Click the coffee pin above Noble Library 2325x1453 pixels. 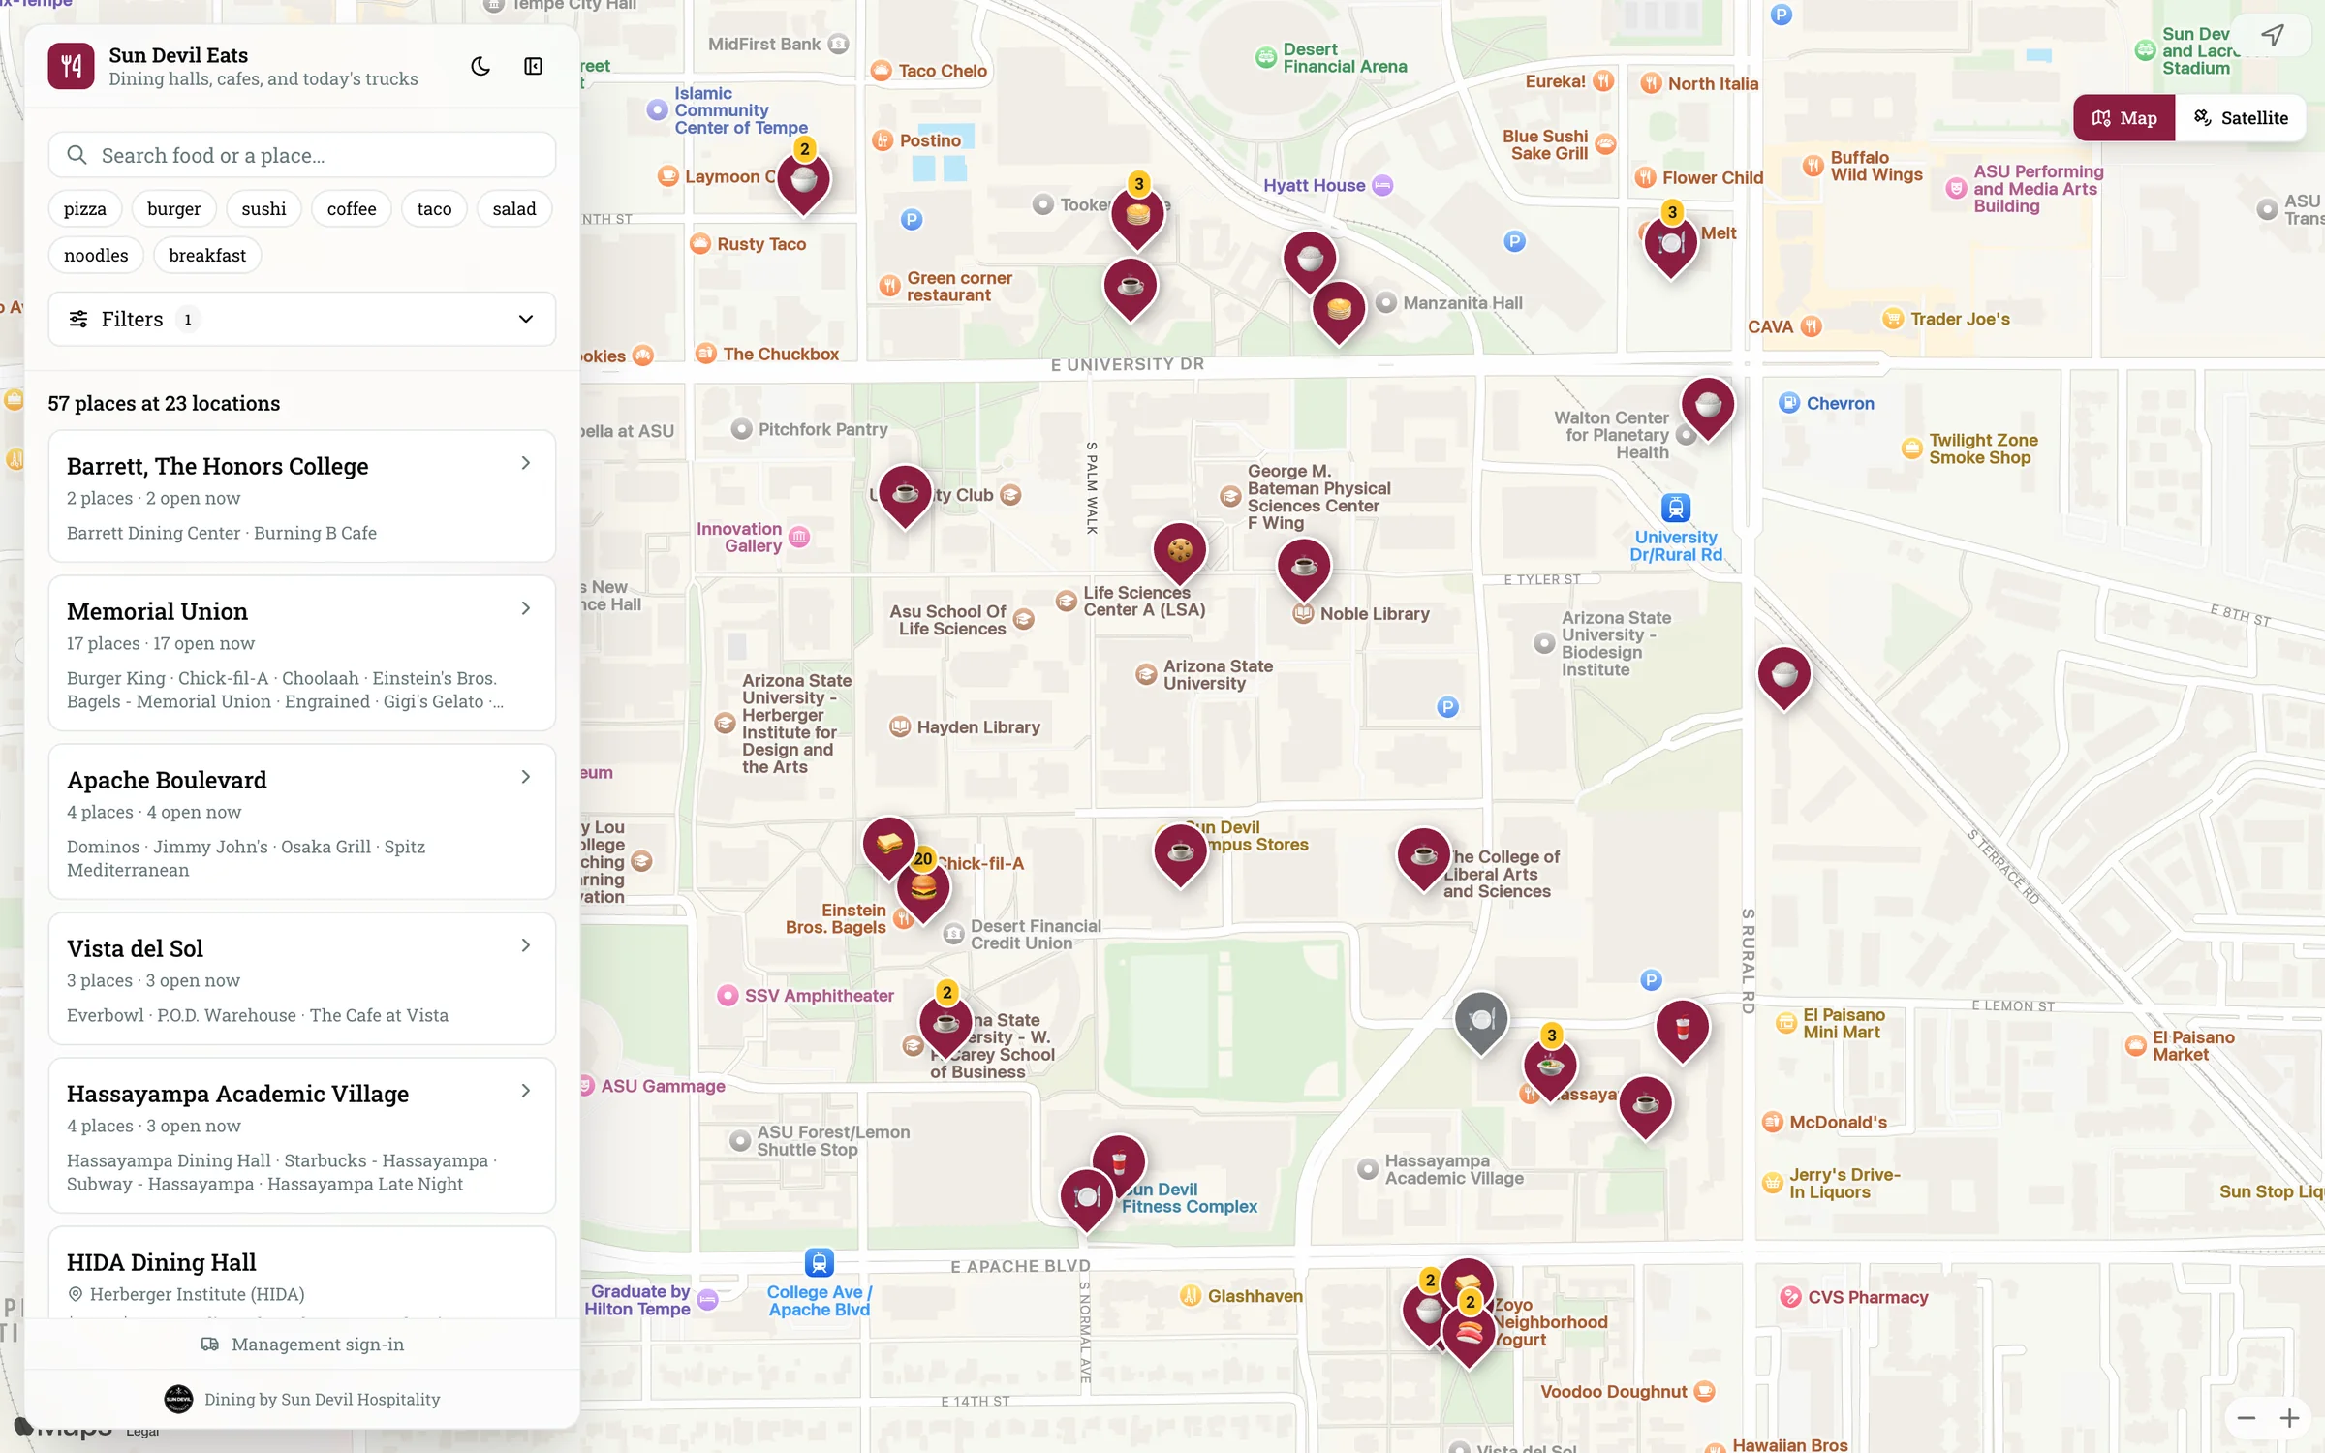(x=1304, y=569)
